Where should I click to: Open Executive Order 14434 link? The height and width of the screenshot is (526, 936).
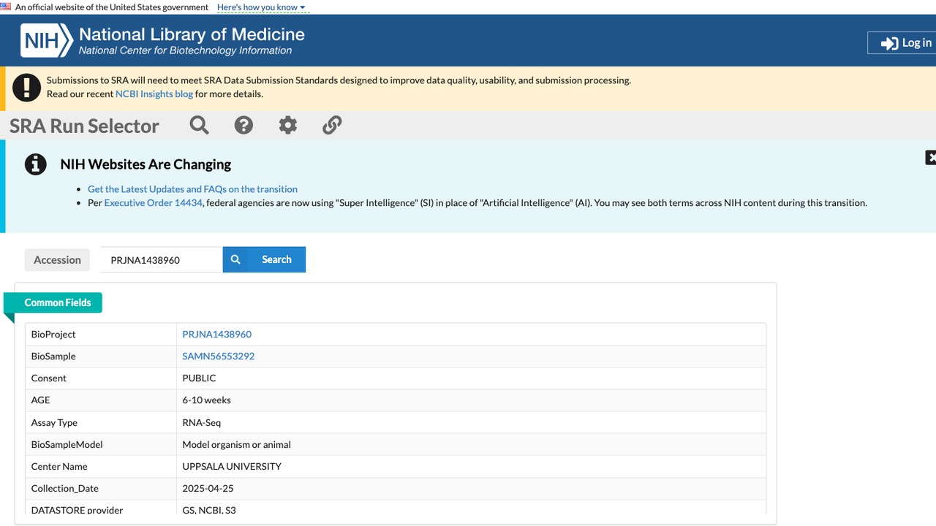tap(153, 202)
